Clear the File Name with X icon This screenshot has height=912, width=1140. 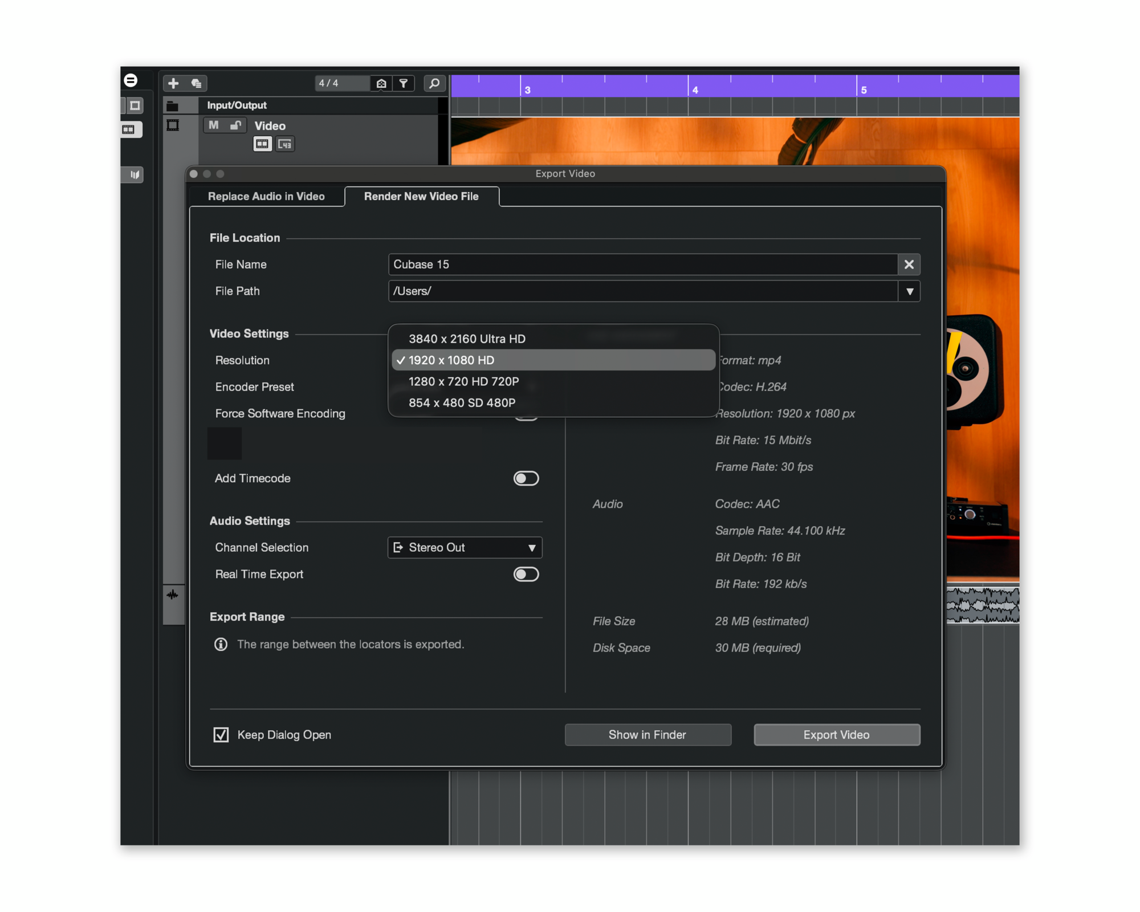(909, 264)
